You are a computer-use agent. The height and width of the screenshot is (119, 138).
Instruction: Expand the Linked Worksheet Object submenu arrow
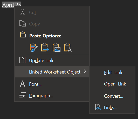85,71
